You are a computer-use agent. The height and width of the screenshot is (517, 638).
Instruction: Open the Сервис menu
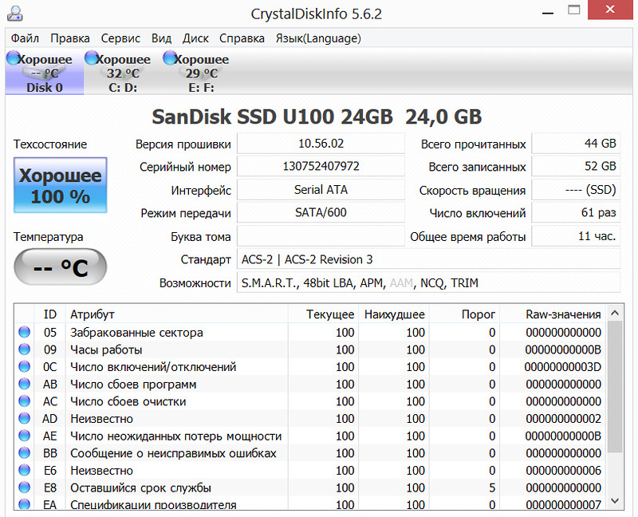coord(120,38)
